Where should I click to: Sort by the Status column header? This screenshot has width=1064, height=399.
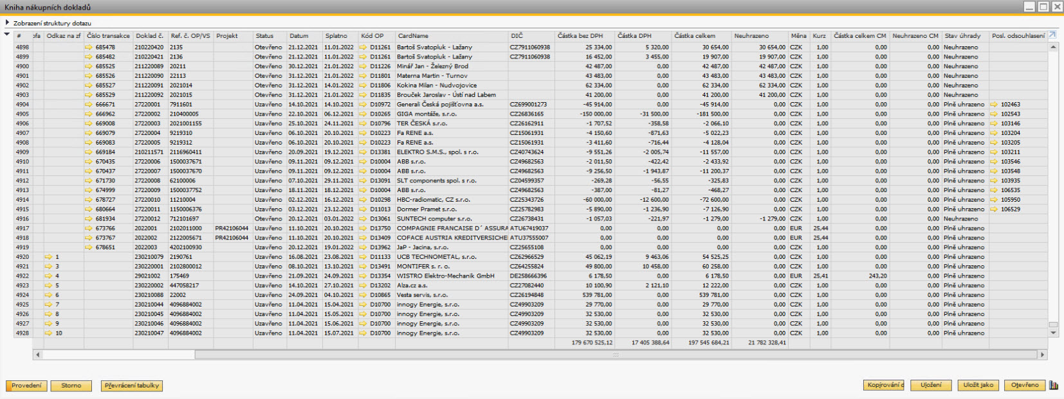270,36
